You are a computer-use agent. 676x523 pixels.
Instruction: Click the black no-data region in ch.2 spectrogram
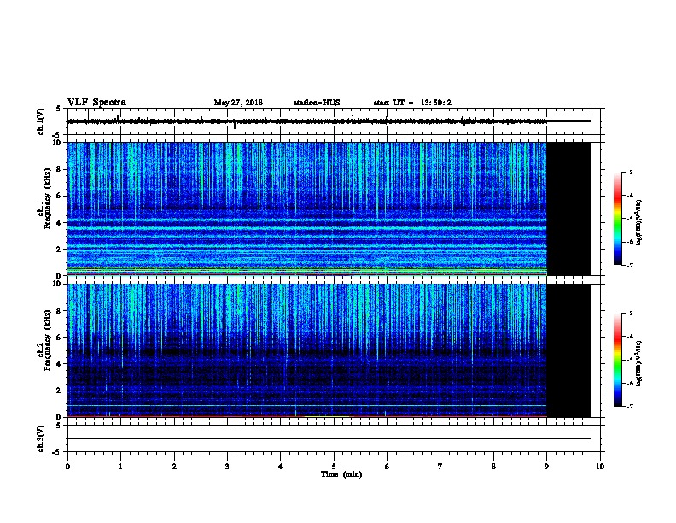(568, 350)
